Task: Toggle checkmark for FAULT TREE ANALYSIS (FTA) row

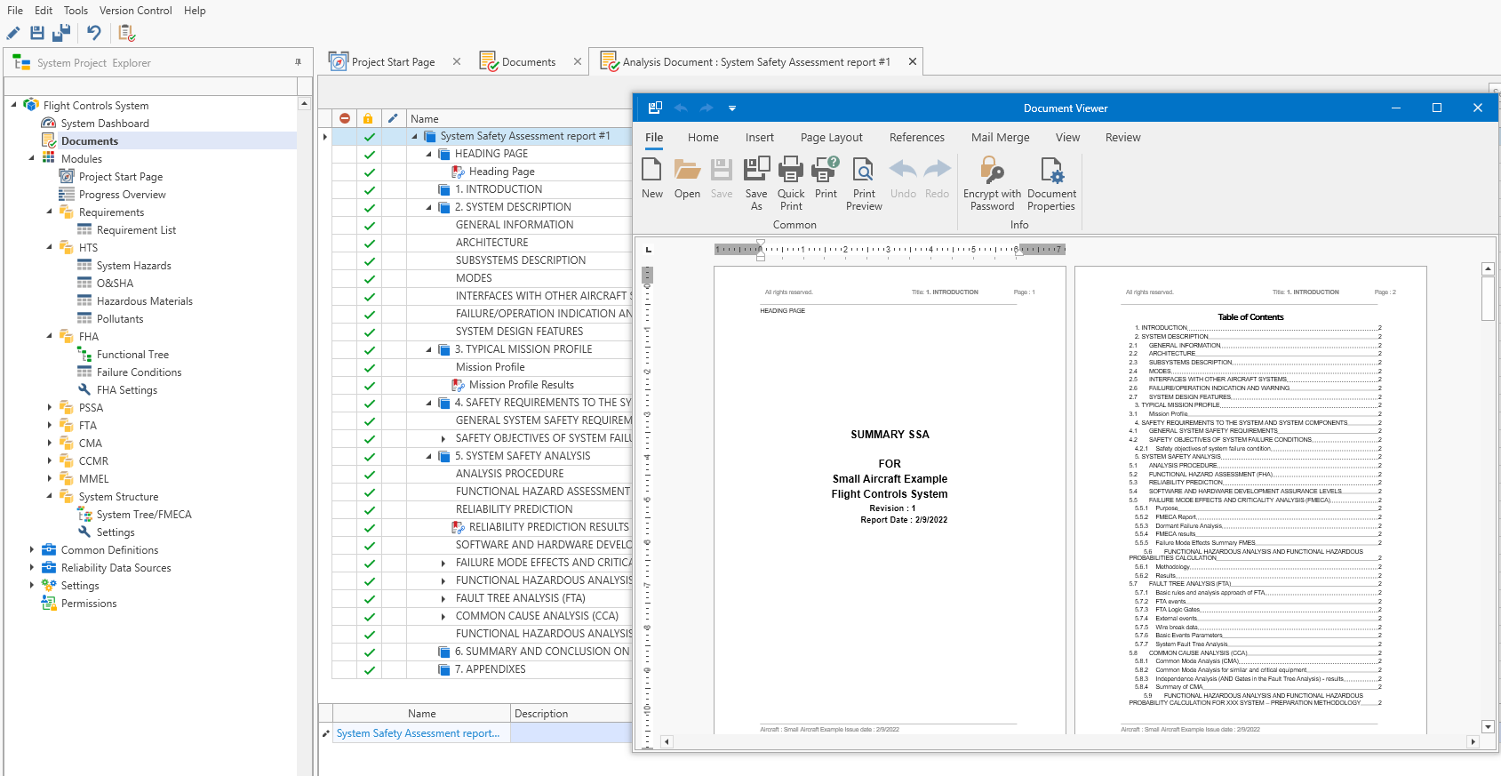Action: click(x=369, y=599)
